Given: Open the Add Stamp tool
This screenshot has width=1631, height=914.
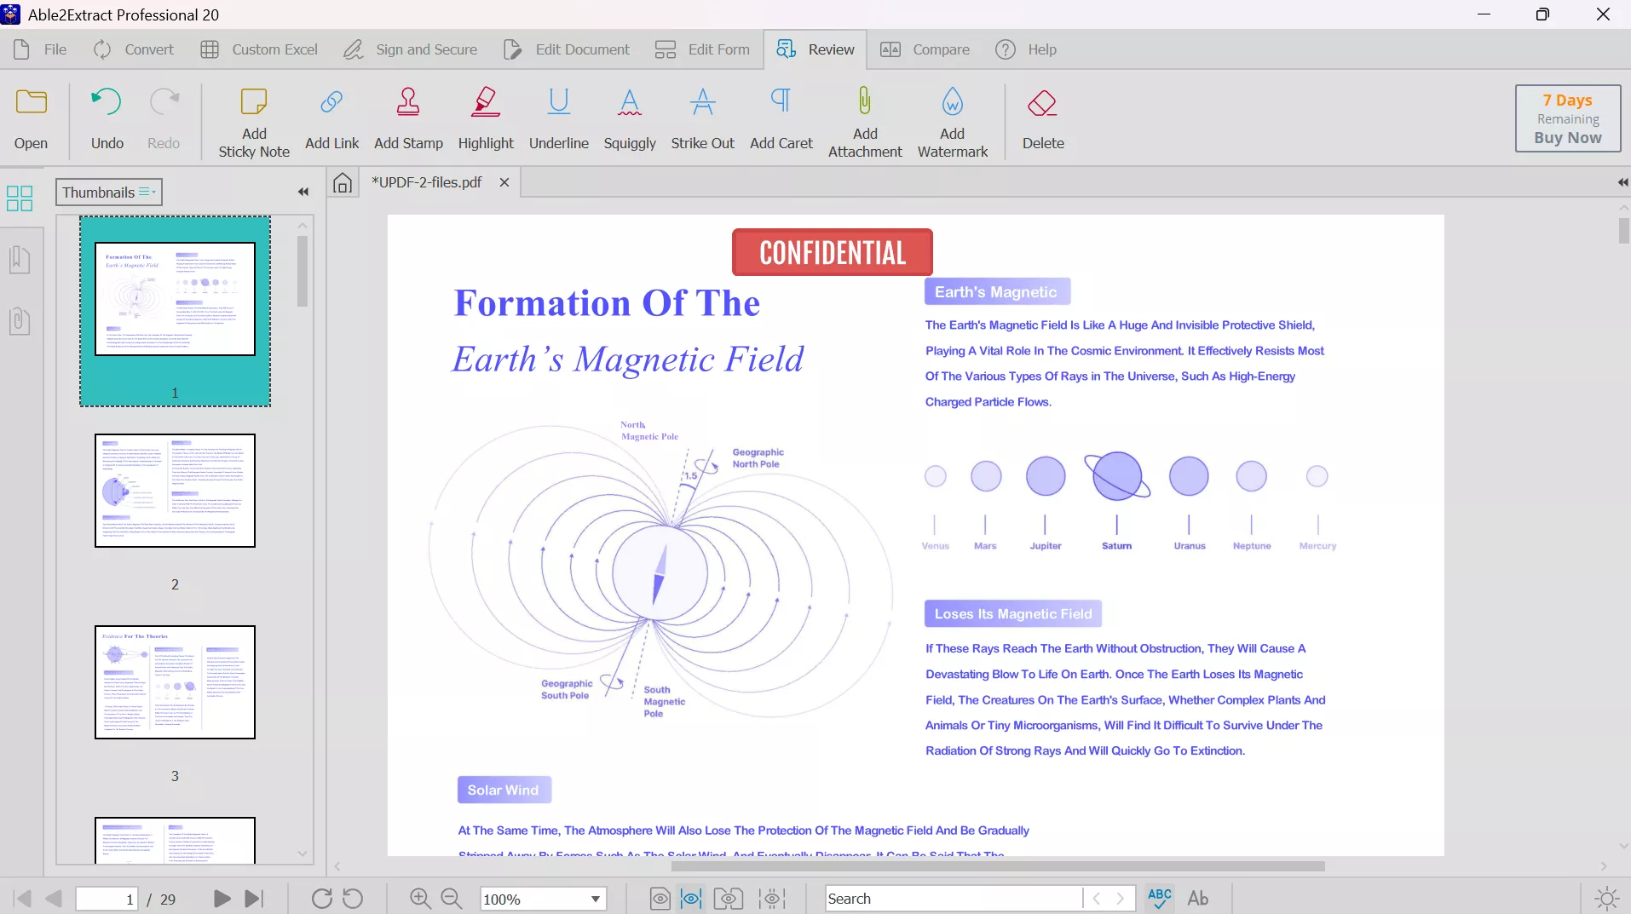Looking at the screenshot, I should pos(408,118).
